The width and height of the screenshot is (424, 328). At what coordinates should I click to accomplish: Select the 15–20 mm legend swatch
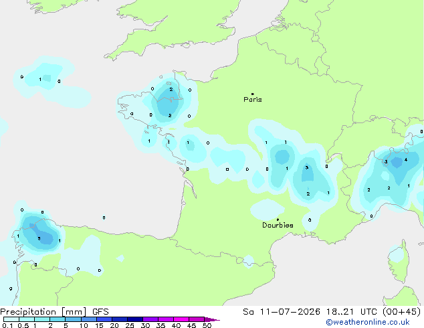click(104, 319)
